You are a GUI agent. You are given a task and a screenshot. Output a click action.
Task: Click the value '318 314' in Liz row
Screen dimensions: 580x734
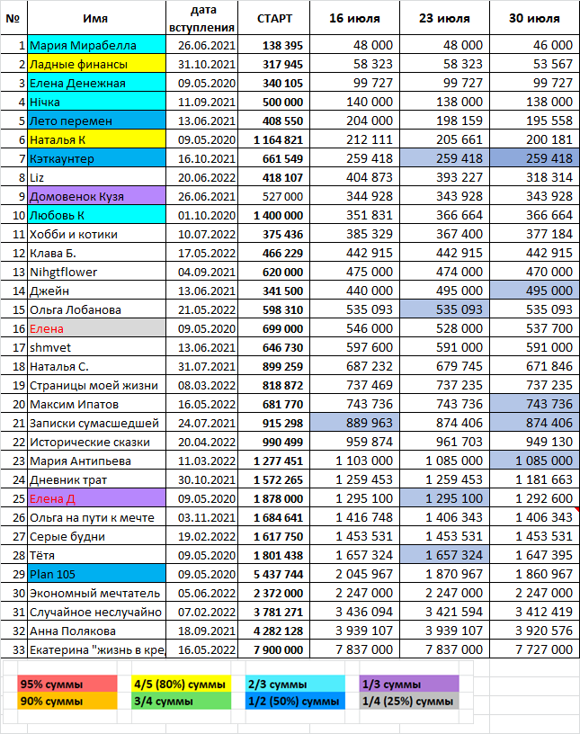click(534, 177)
